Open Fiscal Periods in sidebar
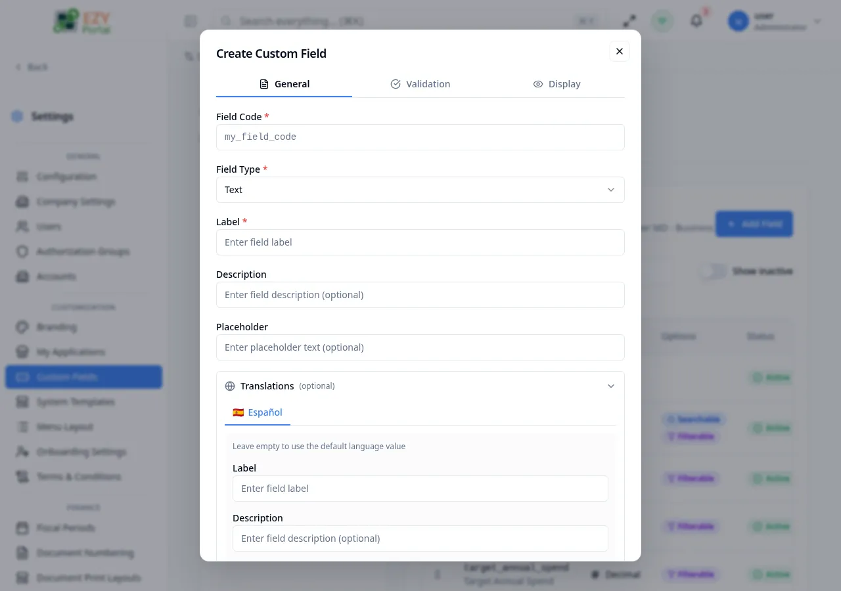Viewport: 841px width, 591px height. point(83,528)
